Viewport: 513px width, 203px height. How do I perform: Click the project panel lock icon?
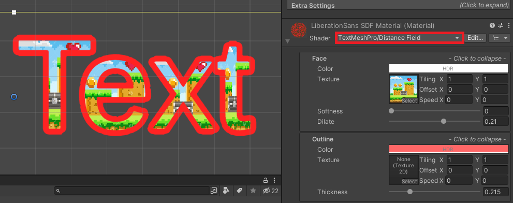(x=266, y=180)
